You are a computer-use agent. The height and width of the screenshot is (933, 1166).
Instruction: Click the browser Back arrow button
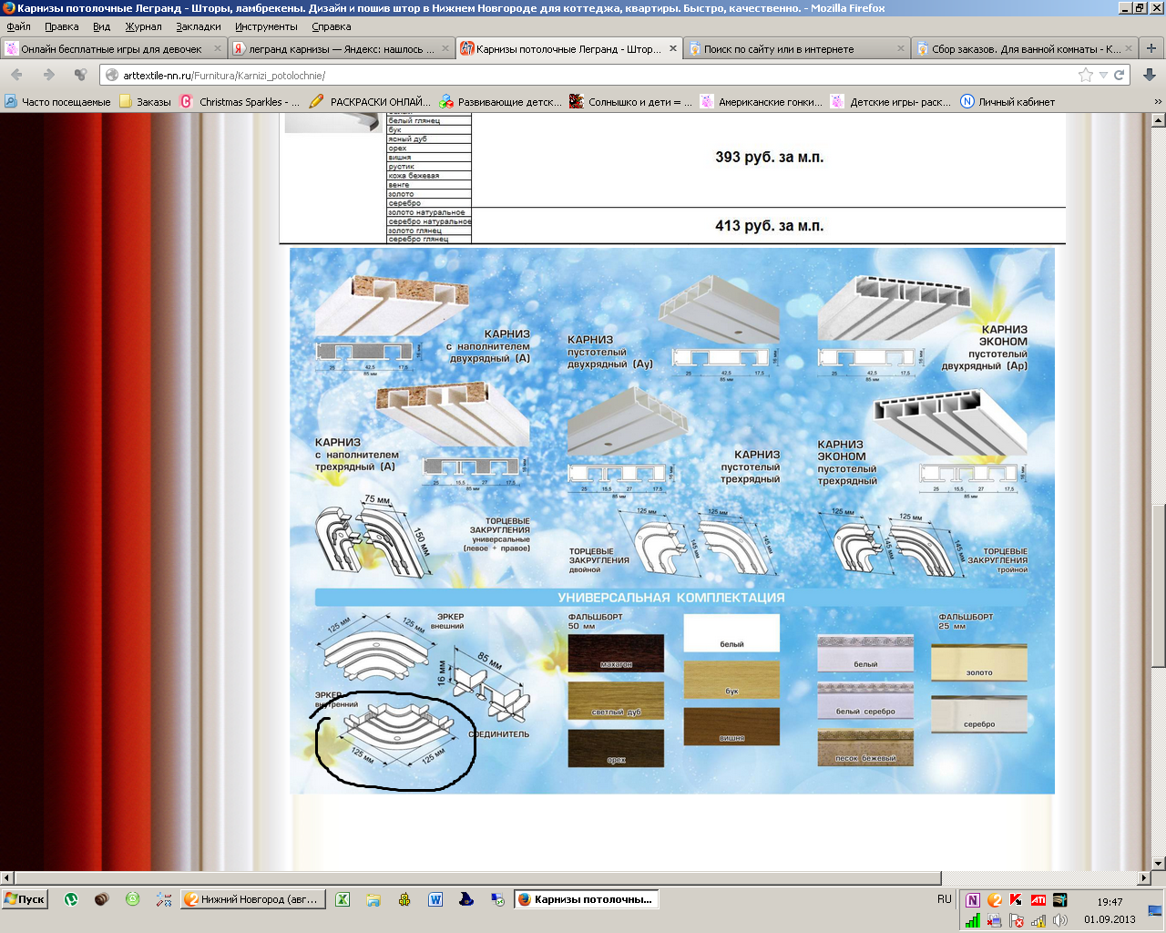click(x=17, y=75)
